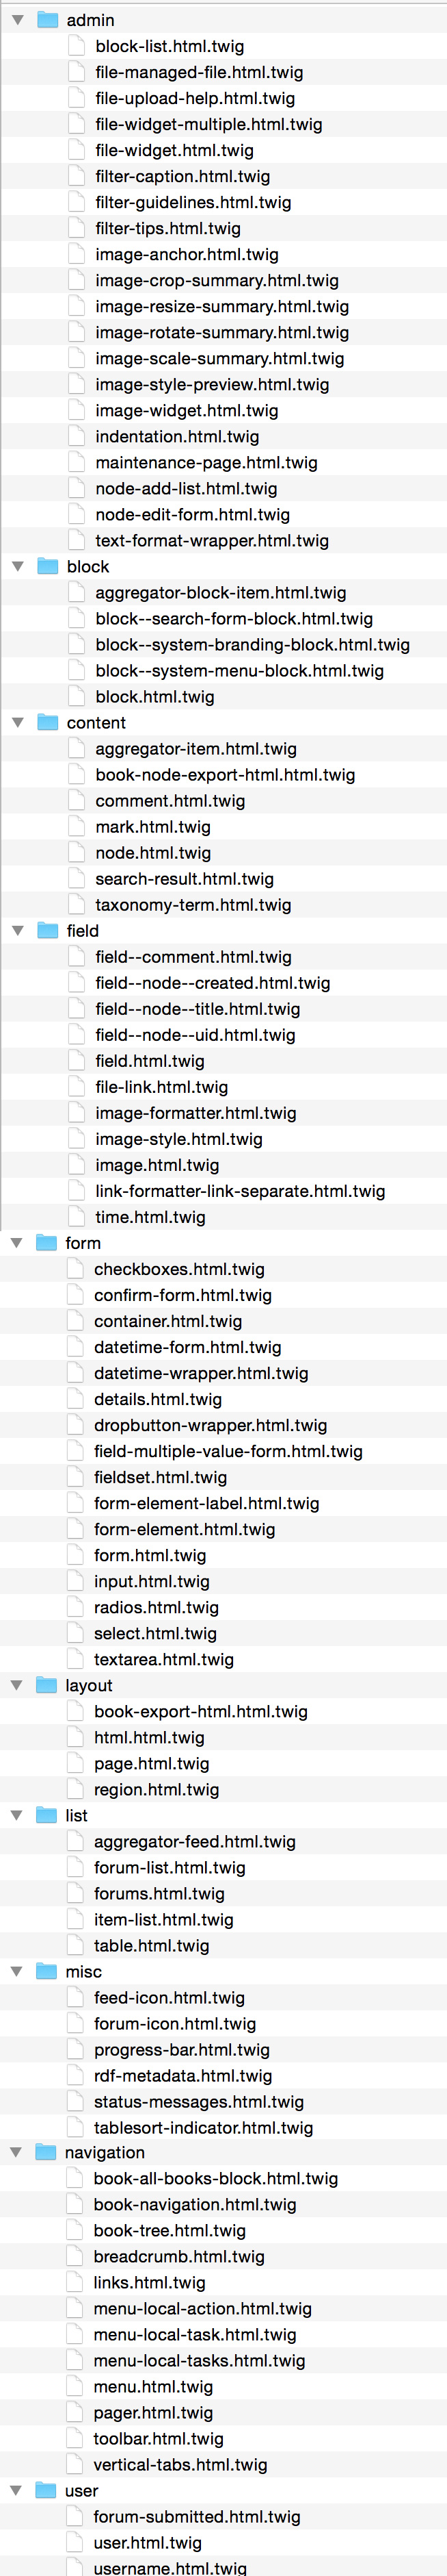Click the list folder icon

[x=47, y=1815]
